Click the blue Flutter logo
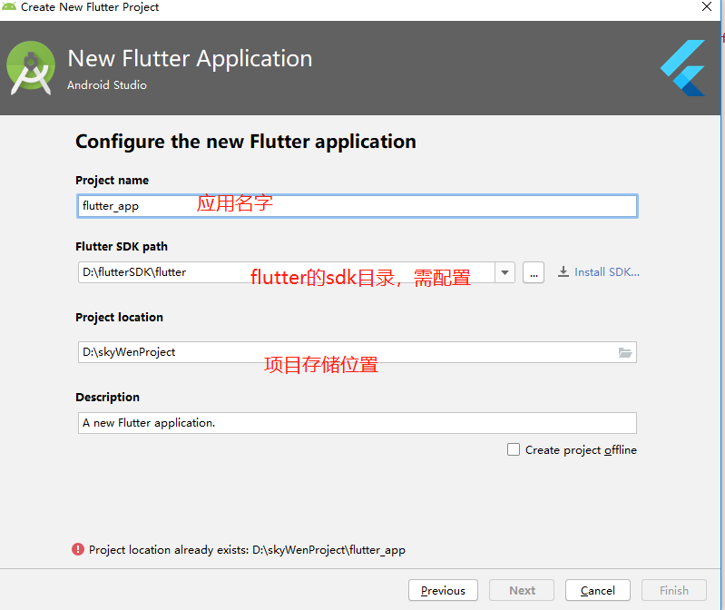Image resolution: width=725 pixels, height=610 pixels. pos(683,67)
